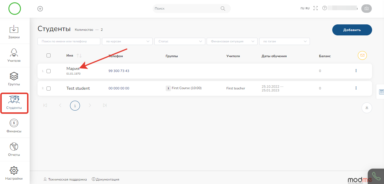Viewport: 384px width, 184px height.
Task: Open the 'Статус' filter dropdown
Action: click(x=180, y=42)
